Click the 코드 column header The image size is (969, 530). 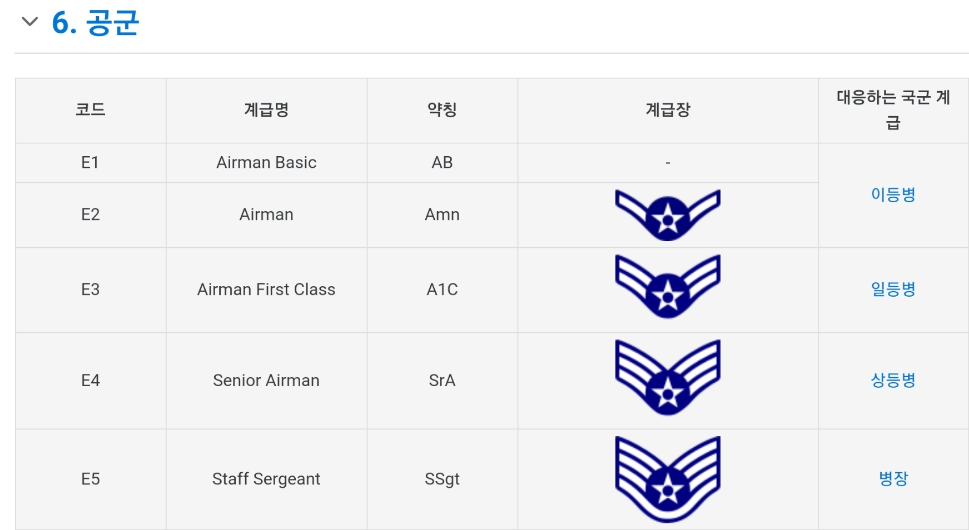(x=91, y=110)
